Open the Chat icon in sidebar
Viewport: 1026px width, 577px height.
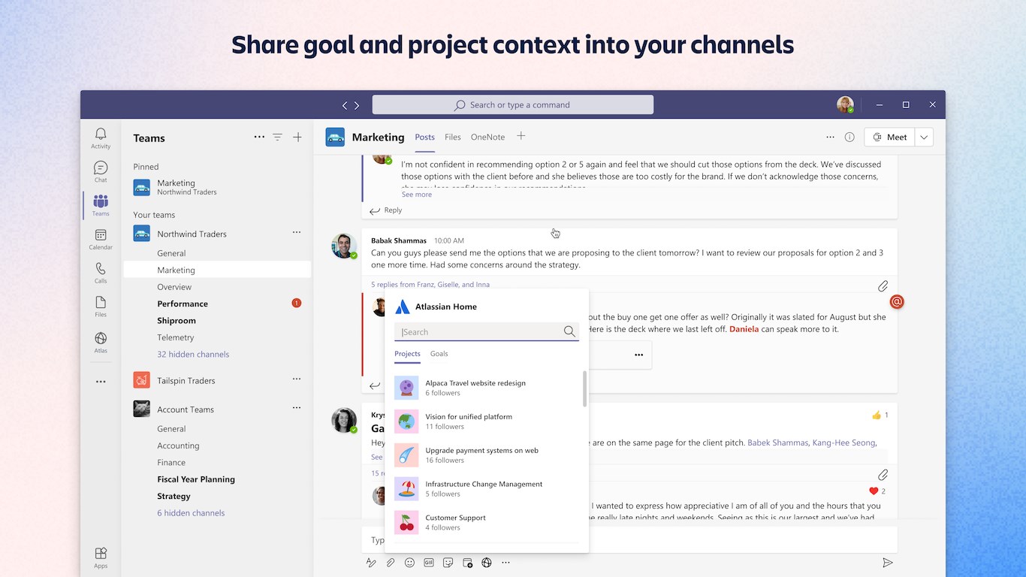click(101, 171)
